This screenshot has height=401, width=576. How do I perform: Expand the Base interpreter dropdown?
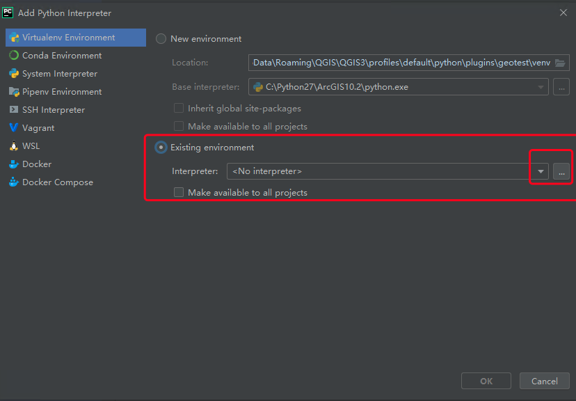(541, 87)
